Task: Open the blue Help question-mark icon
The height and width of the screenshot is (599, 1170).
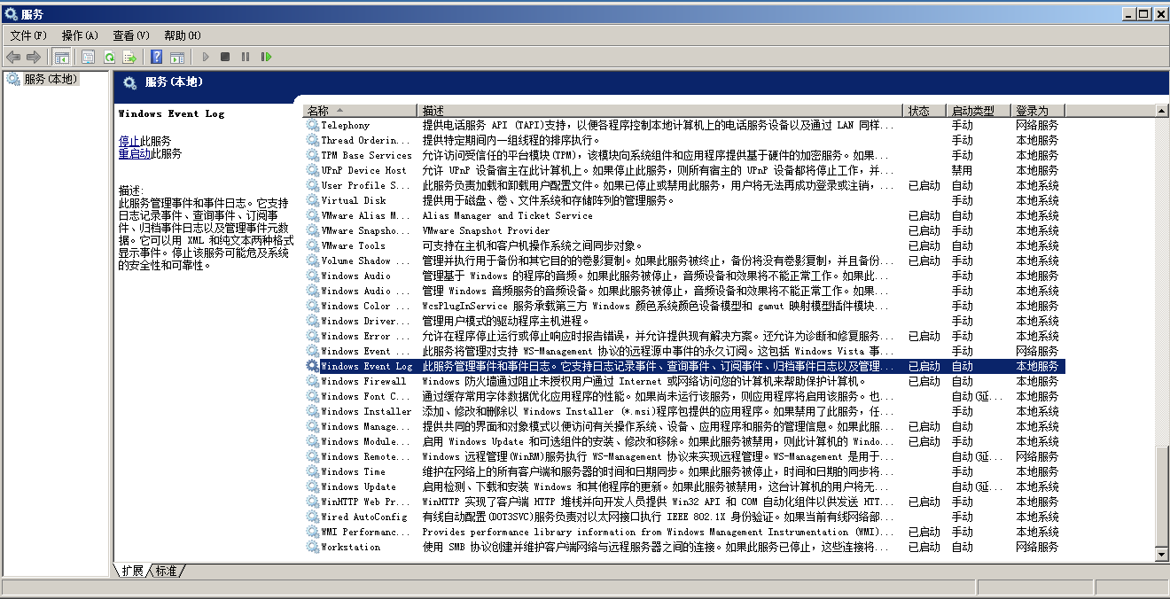Action: (x=156, y=57)
